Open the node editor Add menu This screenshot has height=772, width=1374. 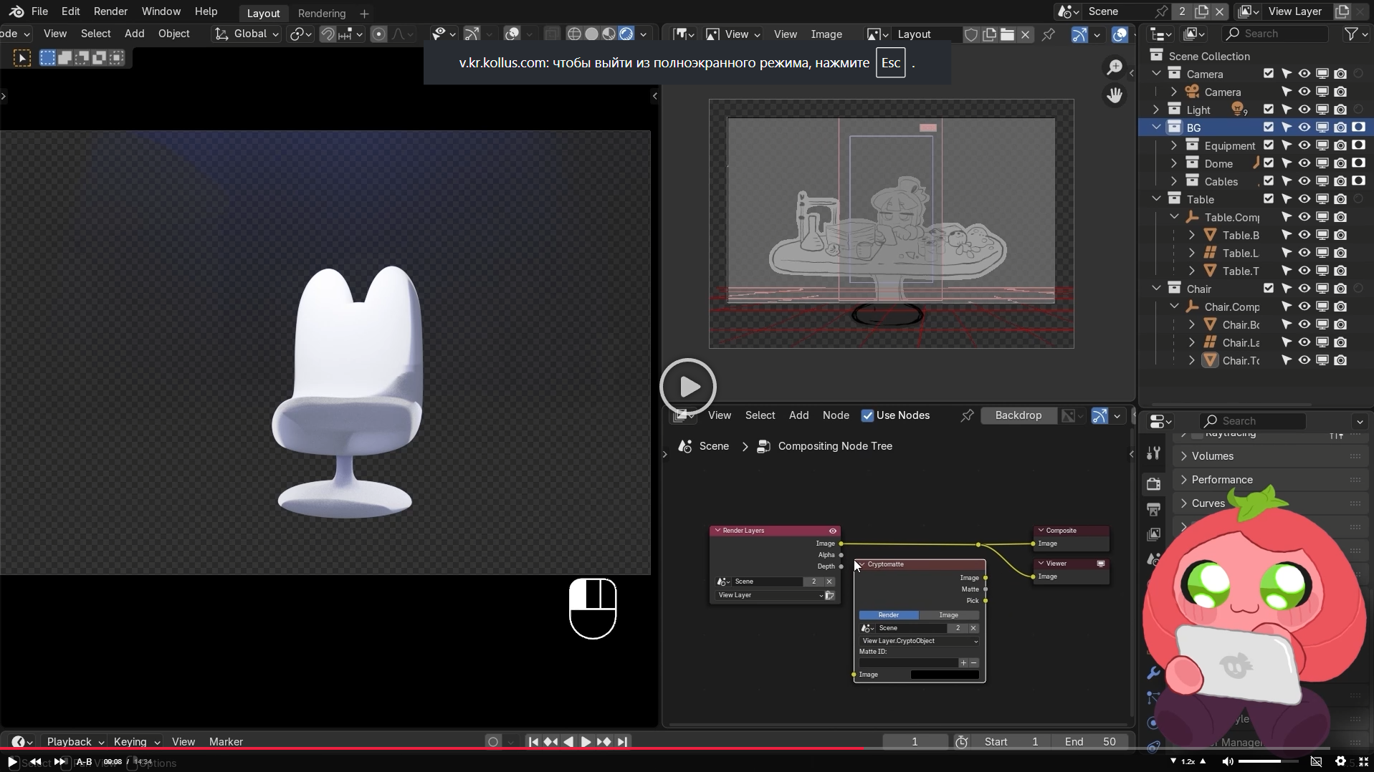[x=798, y=415]
